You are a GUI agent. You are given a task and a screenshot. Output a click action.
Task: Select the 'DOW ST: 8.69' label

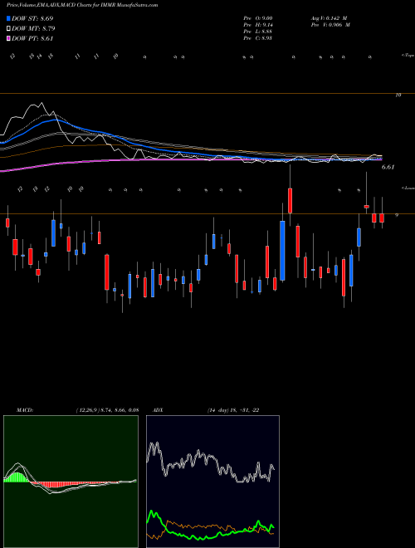coord(32,18)
